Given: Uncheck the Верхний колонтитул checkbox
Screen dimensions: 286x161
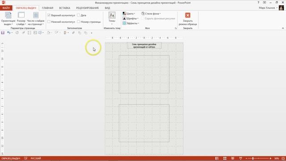Looking at the screenshot, I should click(49, 15).
